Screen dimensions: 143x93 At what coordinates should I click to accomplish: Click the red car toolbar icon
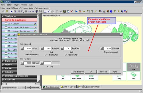pos(80,11)
